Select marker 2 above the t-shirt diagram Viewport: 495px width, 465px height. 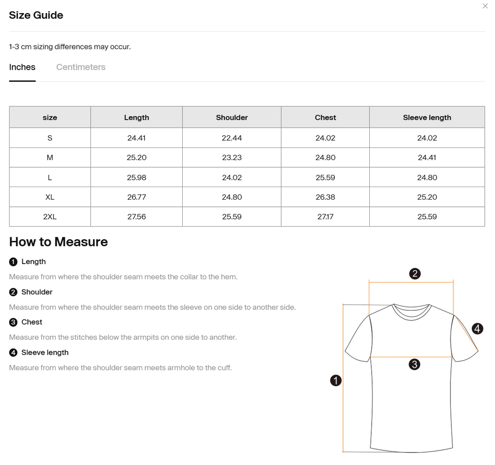(x=415, y=274)
